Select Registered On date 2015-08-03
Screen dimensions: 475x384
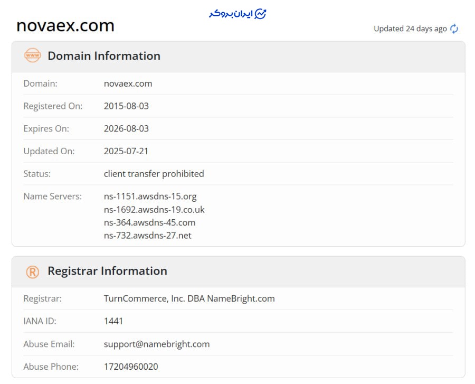coord(126,106)
